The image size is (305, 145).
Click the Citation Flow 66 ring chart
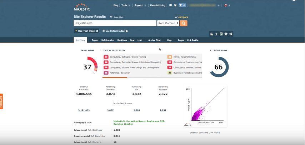pyautogui.click(x=219, y=67)
